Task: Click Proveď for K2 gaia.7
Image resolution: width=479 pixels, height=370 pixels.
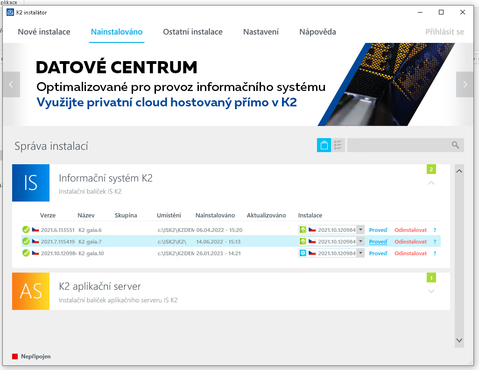Action: pyautogui.click(x=378, y=242)
